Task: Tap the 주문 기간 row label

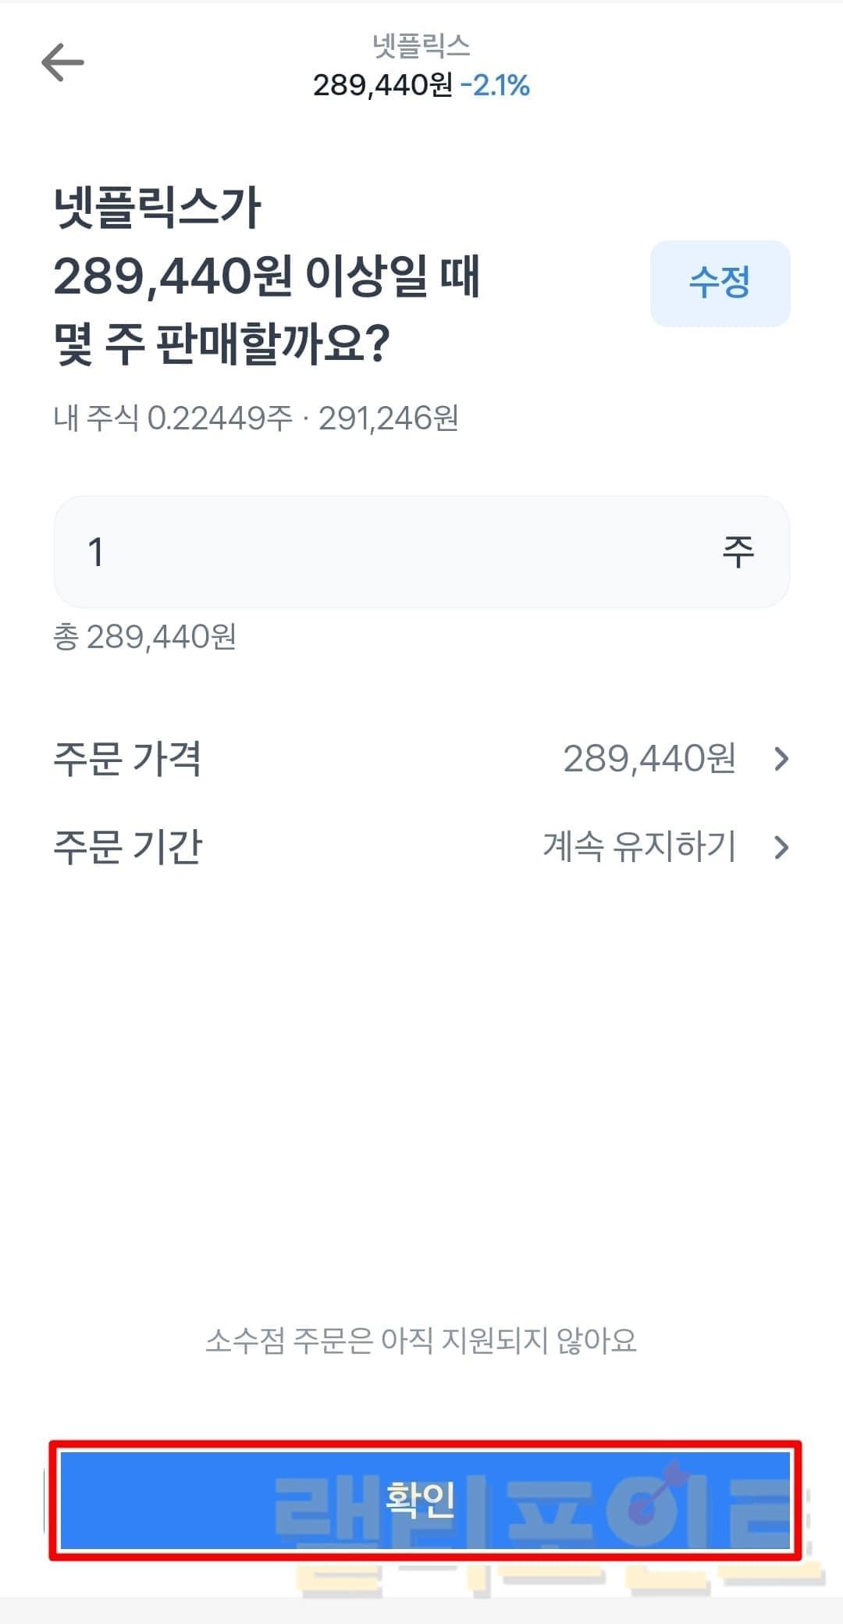Action: pos(128,847)
